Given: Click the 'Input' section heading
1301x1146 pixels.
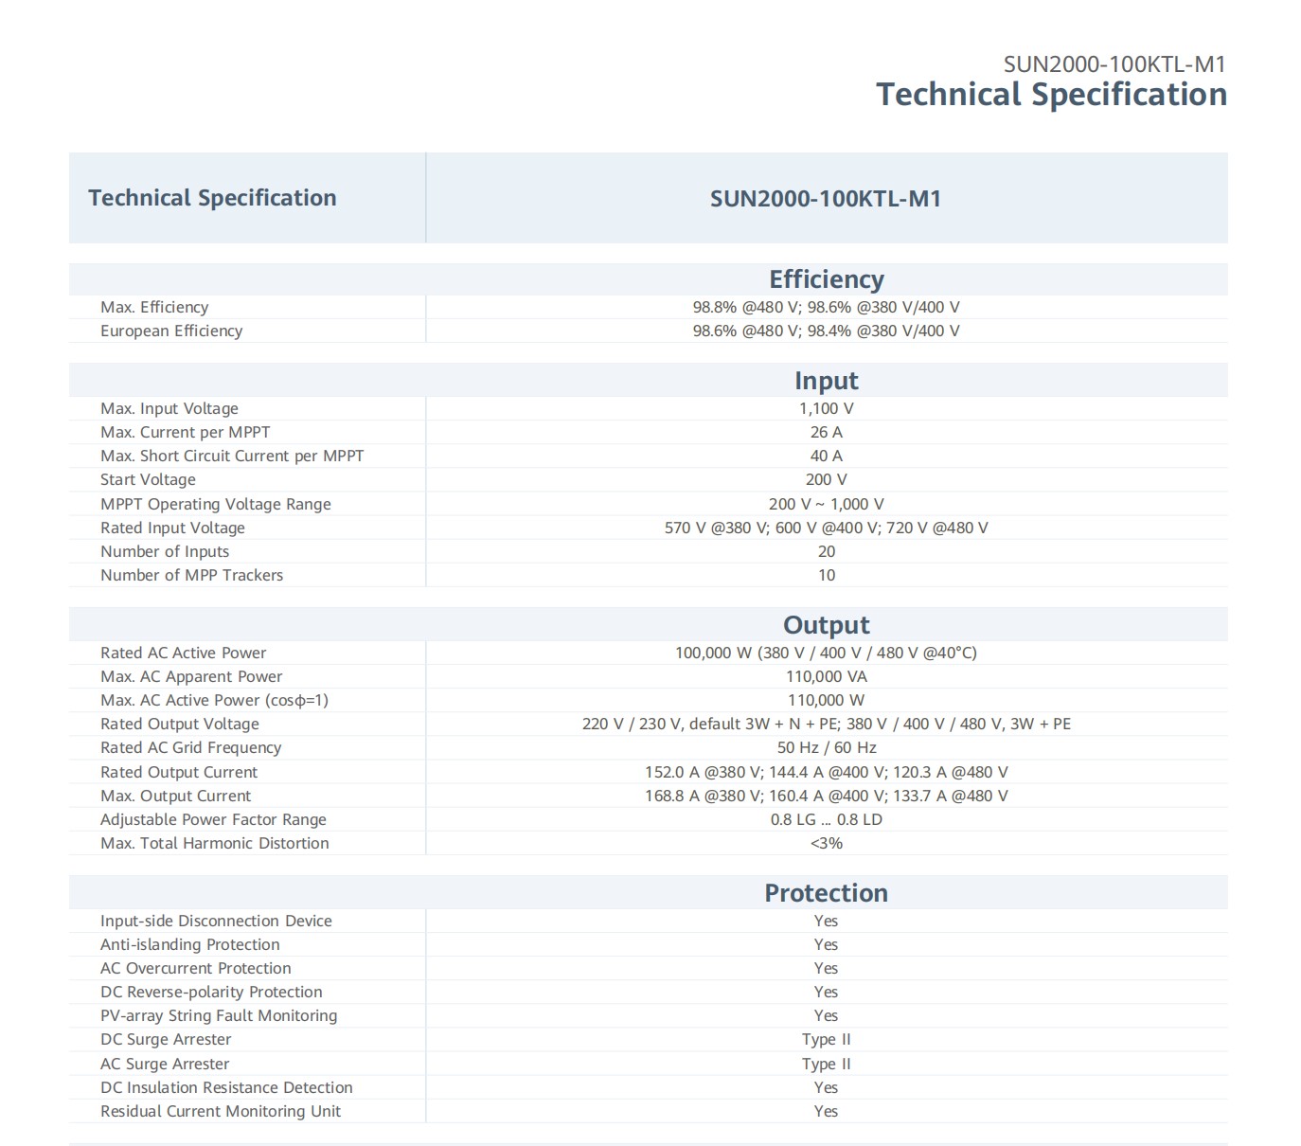Looking at the screenshot, I should pyautogui.click(x=827, y=381).
